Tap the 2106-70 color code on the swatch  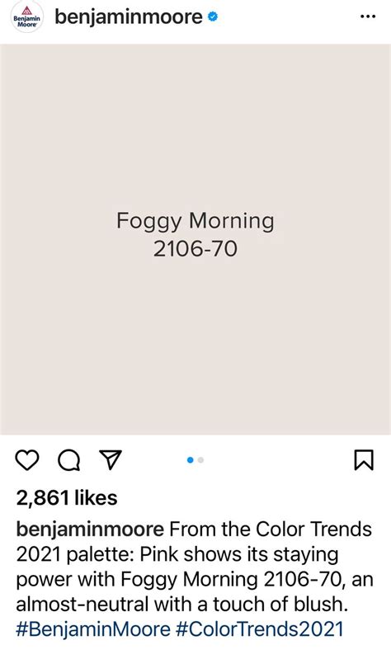(195, 248)
